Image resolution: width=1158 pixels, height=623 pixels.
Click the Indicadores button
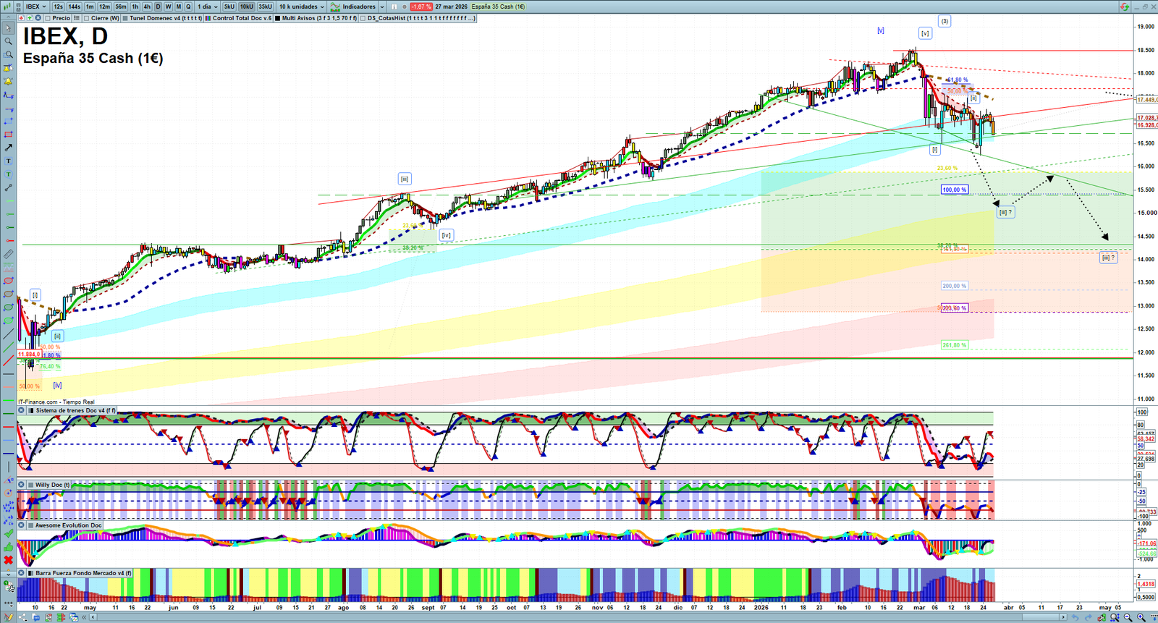(x=358, y=7)
